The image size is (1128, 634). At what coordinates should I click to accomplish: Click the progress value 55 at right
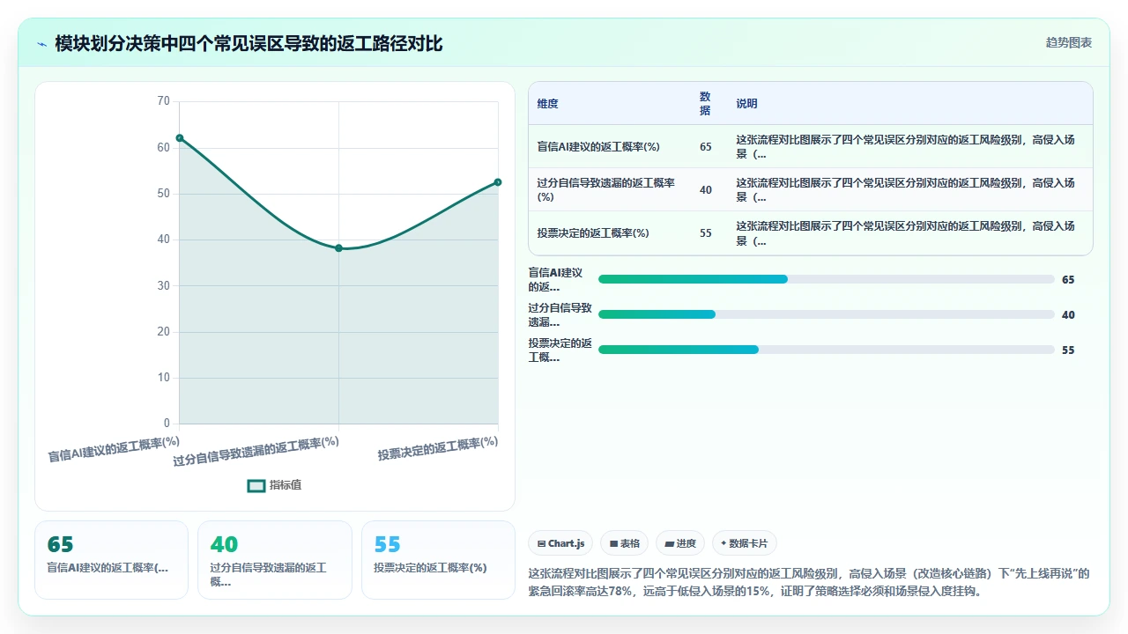point(1068,350)
